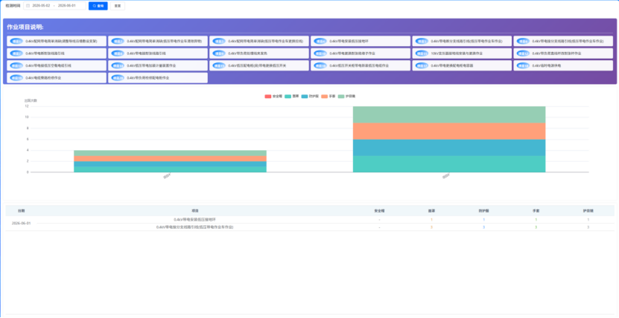Click the tall right stacked bar's orange segment
This screenshot has height=318, width=619.
point(449,131)
